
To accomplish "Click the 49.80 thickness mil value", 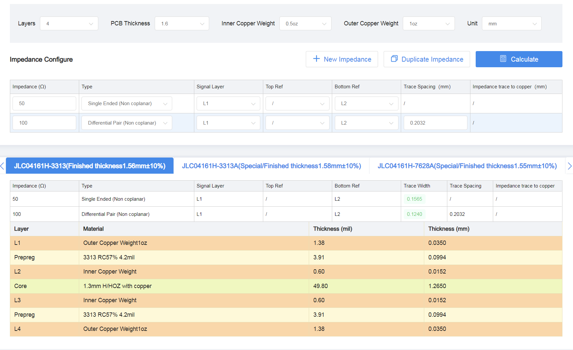I will point(321,286).
